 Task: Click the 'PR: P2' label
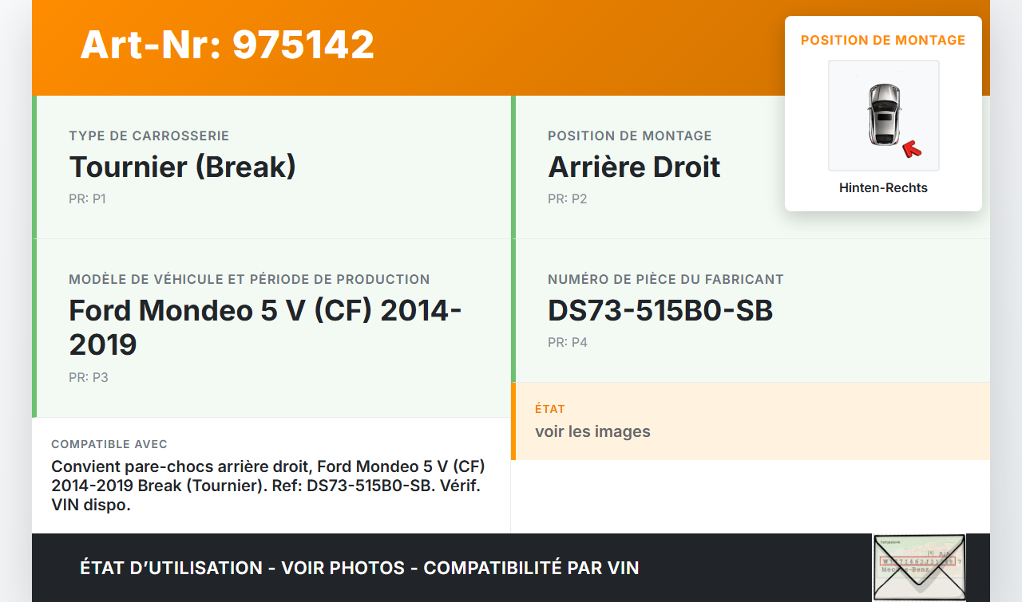tap(567, 199)
